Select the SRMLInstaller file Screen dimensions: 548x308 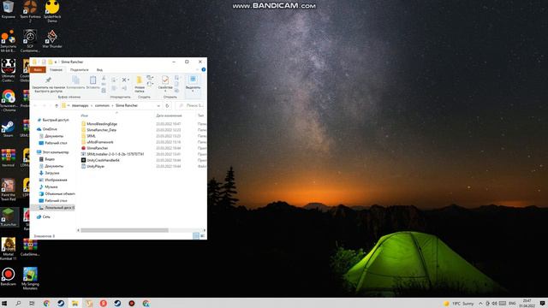click(x=115, y=154)
